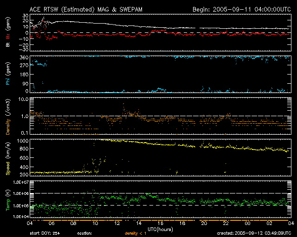Click the UTC(hours) x-axis label
This screenshot has width=297, height=237.
point(160,229)
